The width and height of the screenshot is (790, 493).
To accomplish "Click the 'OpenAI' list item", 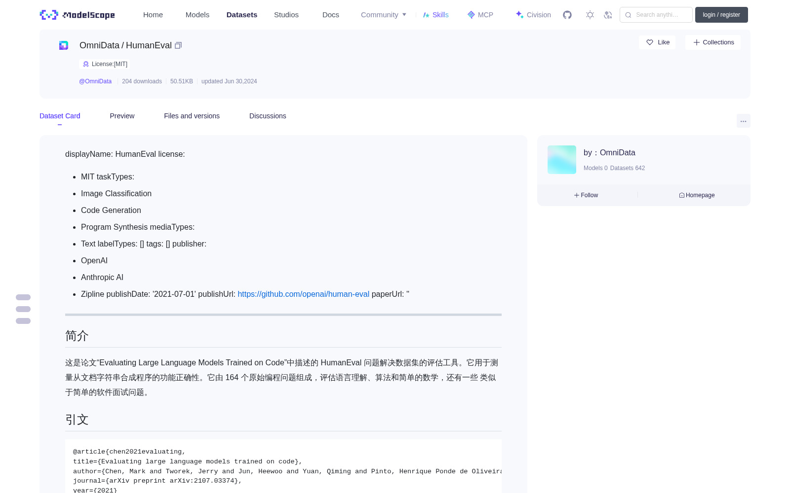I will [x=94, y=260].
